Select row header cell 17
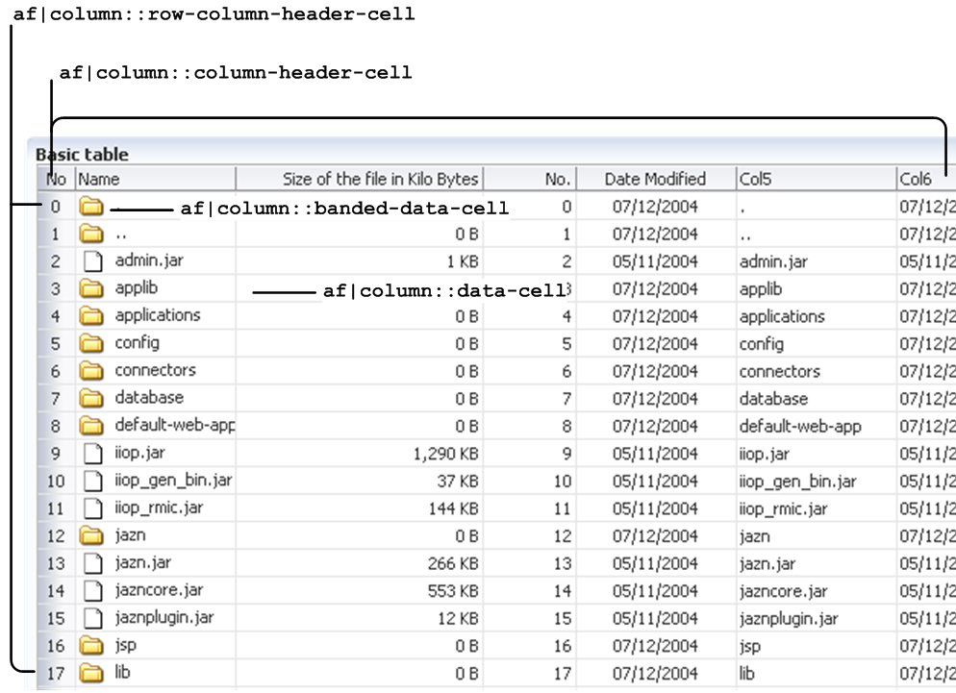The image size is (956, 693). coord(55,673)
